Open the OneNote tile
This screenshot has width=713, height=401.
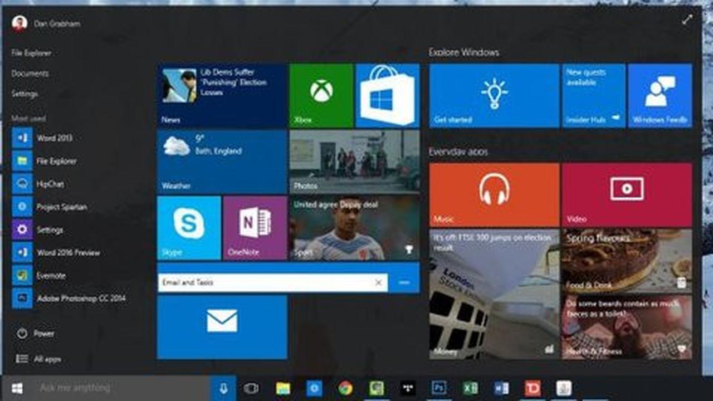[255, 227]
